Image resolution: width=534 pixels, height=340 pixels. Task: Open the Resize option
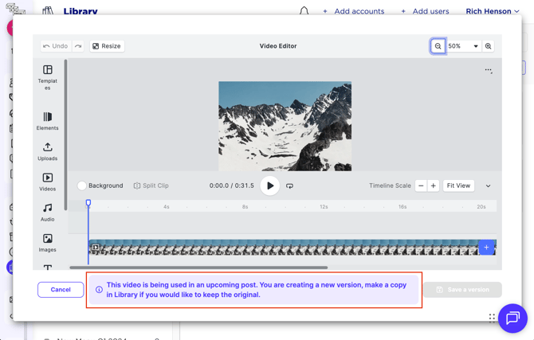click(107, 46)
